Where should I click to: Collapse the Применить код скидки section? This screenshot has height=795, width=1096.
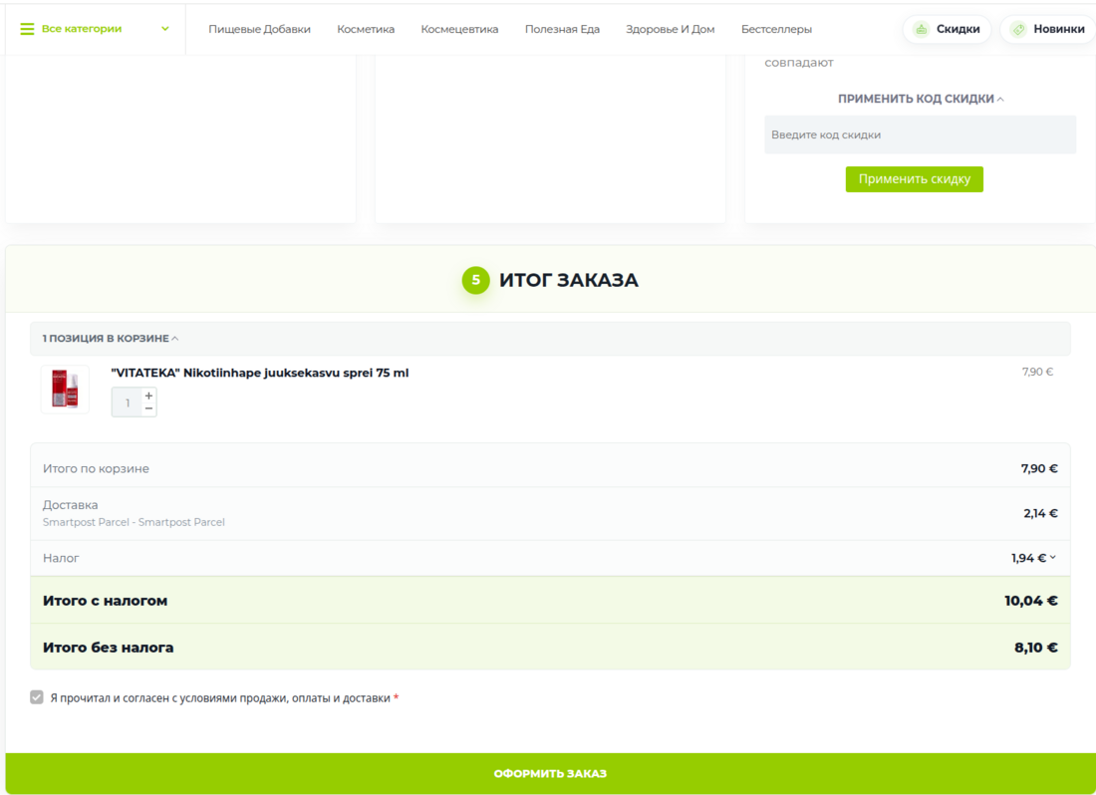pos(921,99)
